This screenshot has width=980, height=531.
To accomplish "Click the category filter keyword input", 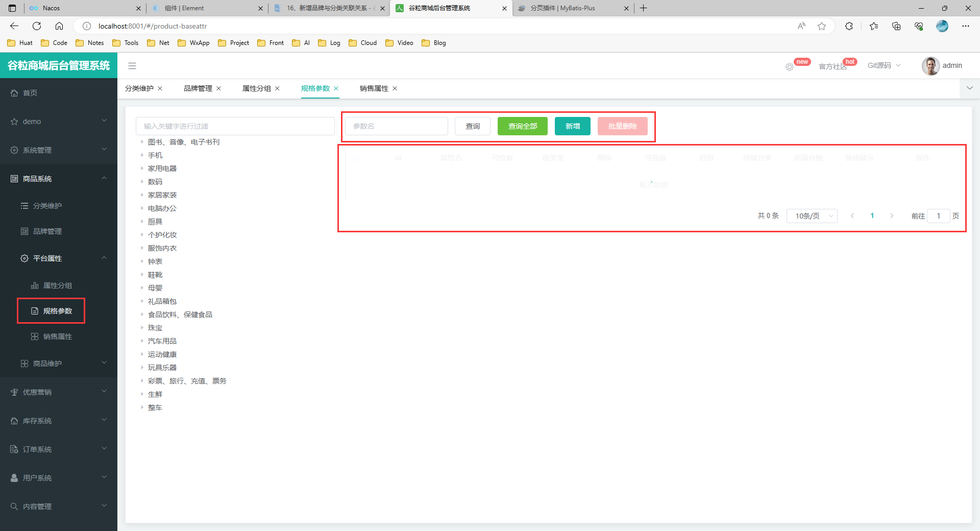I will (x=235, y=126).
